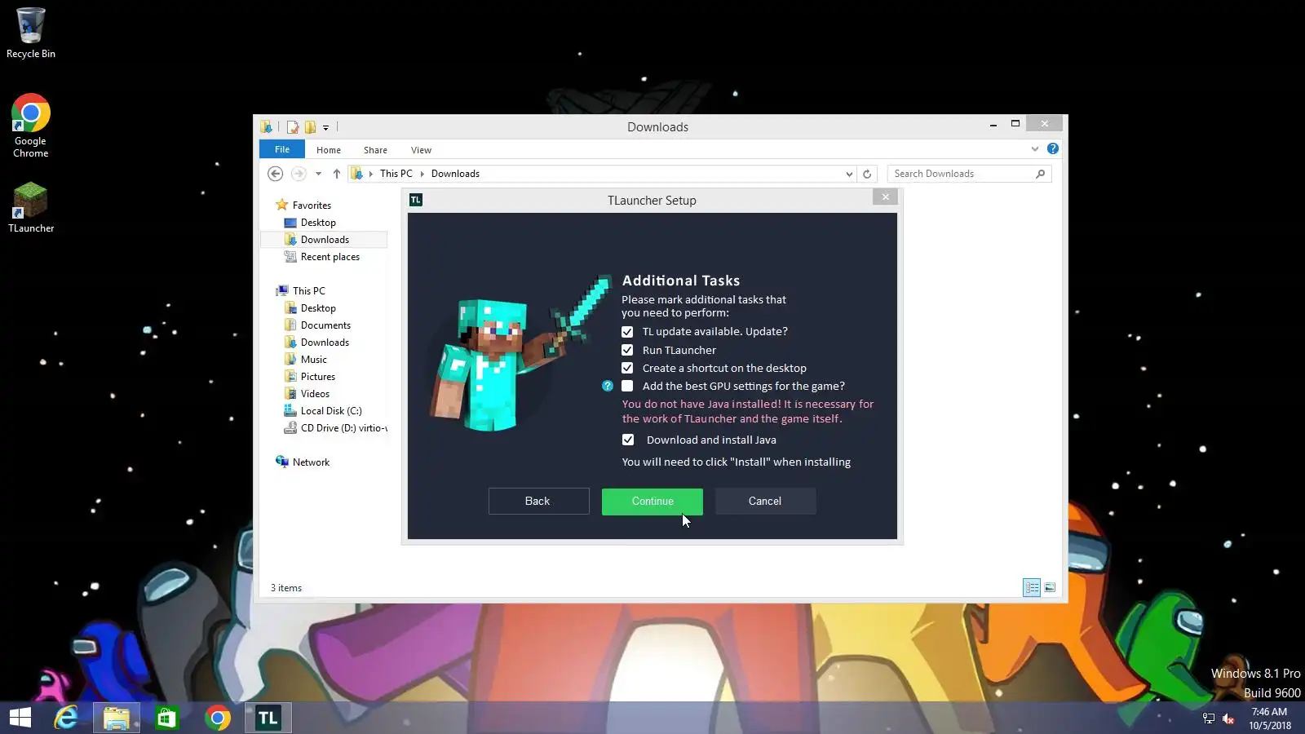Go up one folder level in Explorer
This screenshot has width=1305, height=734.
[336, 174]
